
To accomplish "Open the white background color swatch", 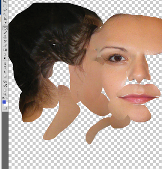I will pos(6,104).
